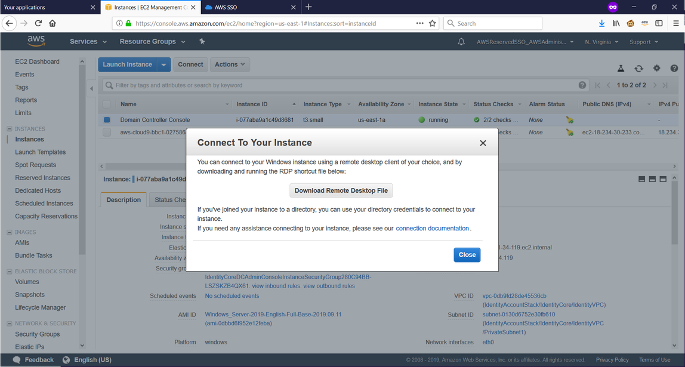The height and width of the screenshot is (367, 685).
Task: Open Privacy Policy link
Action: coord(612,360)
